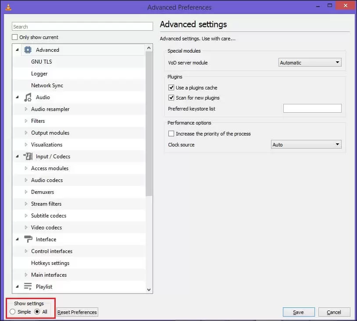The width and height of the screenshot is (357, 321).
Task: Select Output modules in the tree
Action: pos(50,133)
